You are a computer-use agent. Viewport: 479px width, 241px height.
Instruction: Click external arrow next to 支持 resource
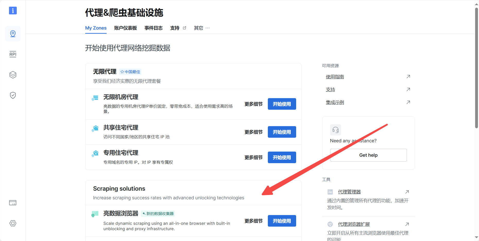tap(408, 89)
